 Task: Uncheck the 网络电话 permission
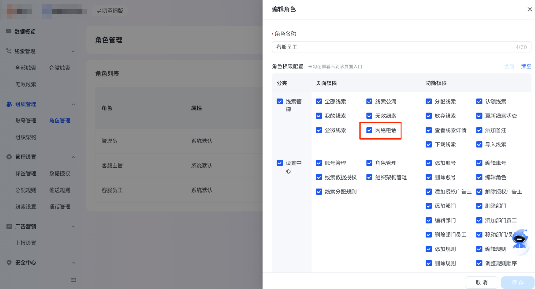[369, 130]
